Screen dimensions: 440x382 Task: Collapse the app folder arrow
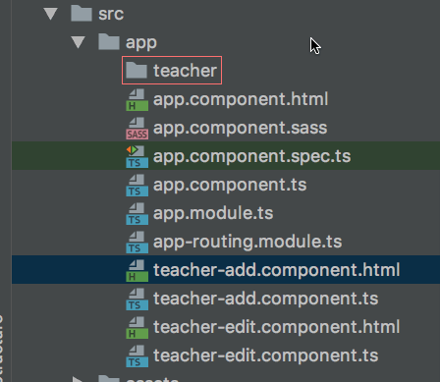click(79, 42)
